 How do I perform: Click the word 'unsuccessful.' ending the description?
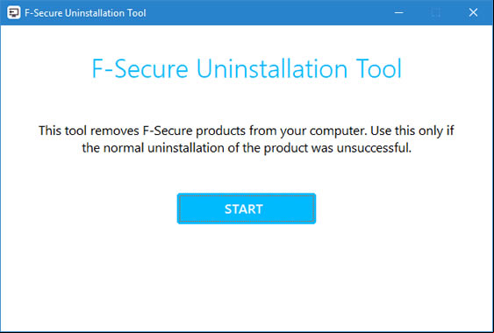pos(374,147)
